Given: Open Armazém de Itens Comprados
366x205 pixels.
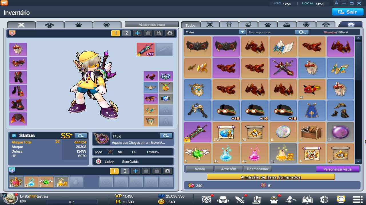Looking at the screenshot, I should pyautogui.click(x=271, y=177).
